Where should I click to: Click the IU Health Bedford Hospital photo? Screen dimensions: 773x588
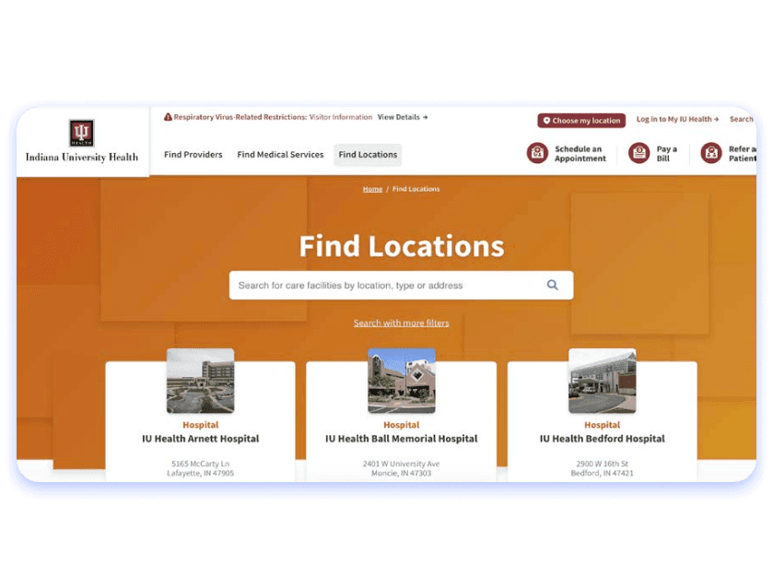pyautogui.click(x=603, y=380)
